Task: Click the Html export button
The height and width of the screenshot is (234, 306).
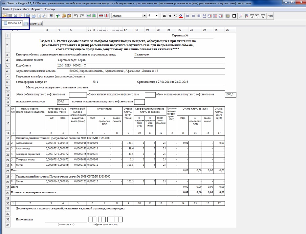Action: click(270, 16)
